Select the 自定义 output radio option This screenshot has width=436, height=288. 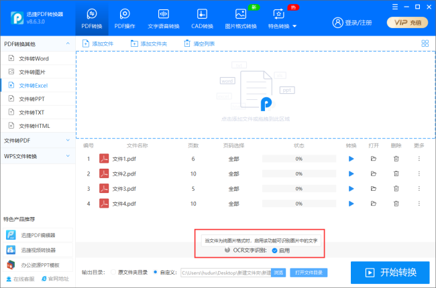[x=155, y=272]
